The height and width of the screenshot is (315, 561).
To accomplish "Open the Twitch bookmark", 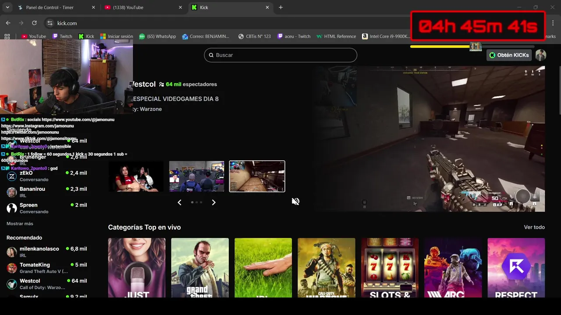I will point(62,36).
